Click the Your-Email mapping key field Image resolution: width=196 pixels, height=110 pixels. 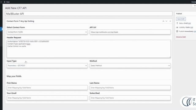[x=47, y=98]
